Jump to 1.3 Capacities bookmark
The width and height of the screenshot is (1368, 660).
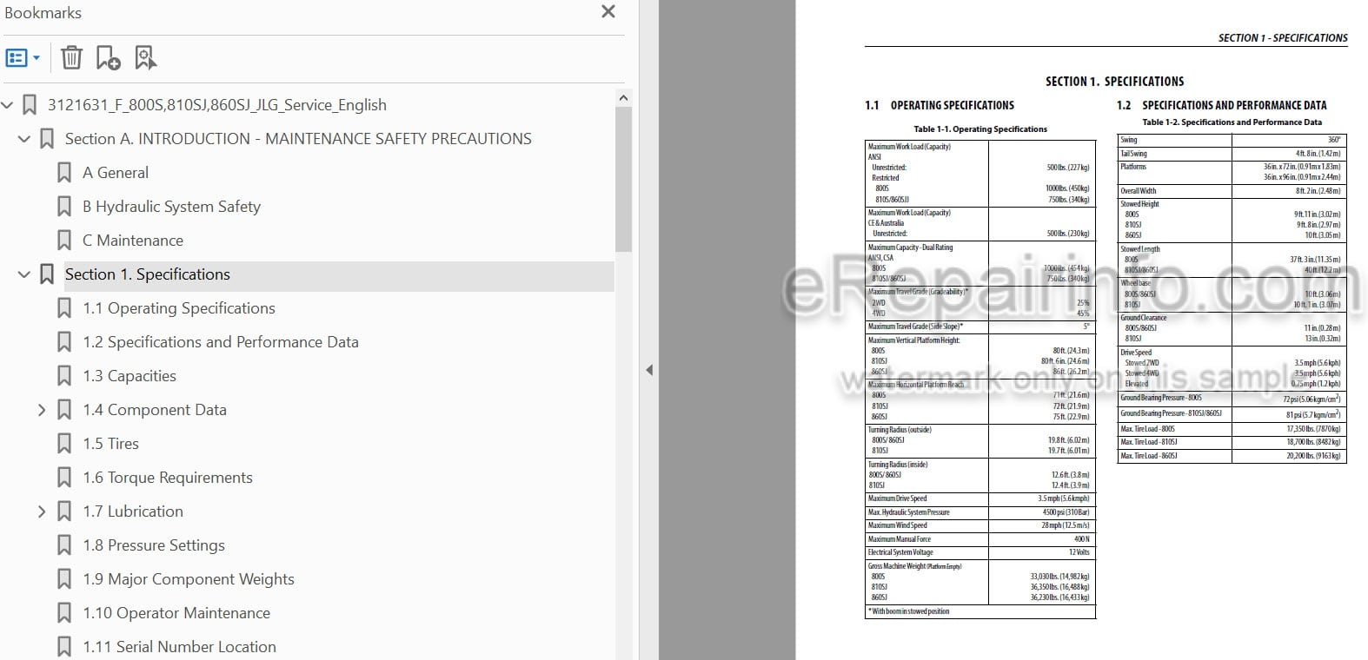coord(129,376)
